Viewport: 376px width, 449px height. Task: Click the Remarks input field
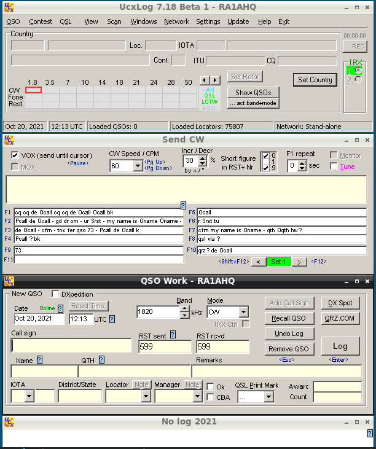[276, 372]
